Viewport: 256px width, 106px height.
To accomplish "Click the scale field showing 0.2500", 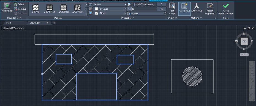I will click(147, 13).
